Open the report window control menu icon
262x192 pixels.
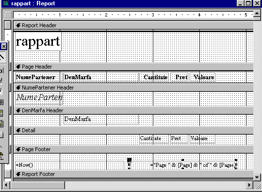(x=6, y=3)
